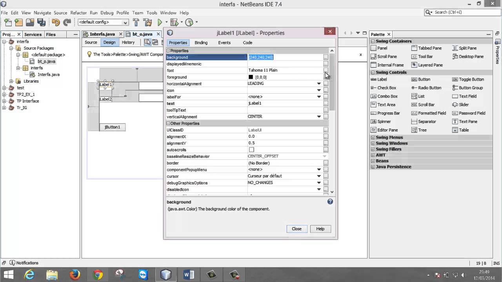Open the labelFor none dropdown
Viewport: 502px width, 282px height.
319,97
